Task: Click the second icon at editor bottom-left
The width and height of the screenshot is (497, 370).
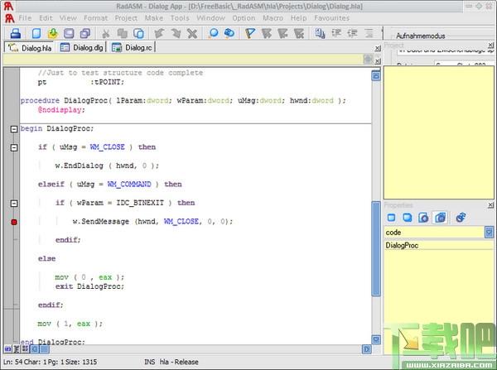Action: click(17, 349)
